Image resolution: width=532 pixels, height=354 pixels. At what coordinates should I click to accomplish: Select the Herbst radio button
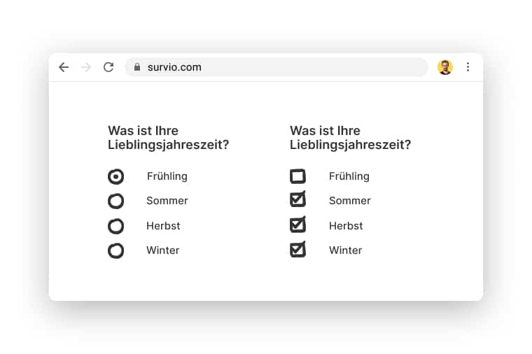116,226
